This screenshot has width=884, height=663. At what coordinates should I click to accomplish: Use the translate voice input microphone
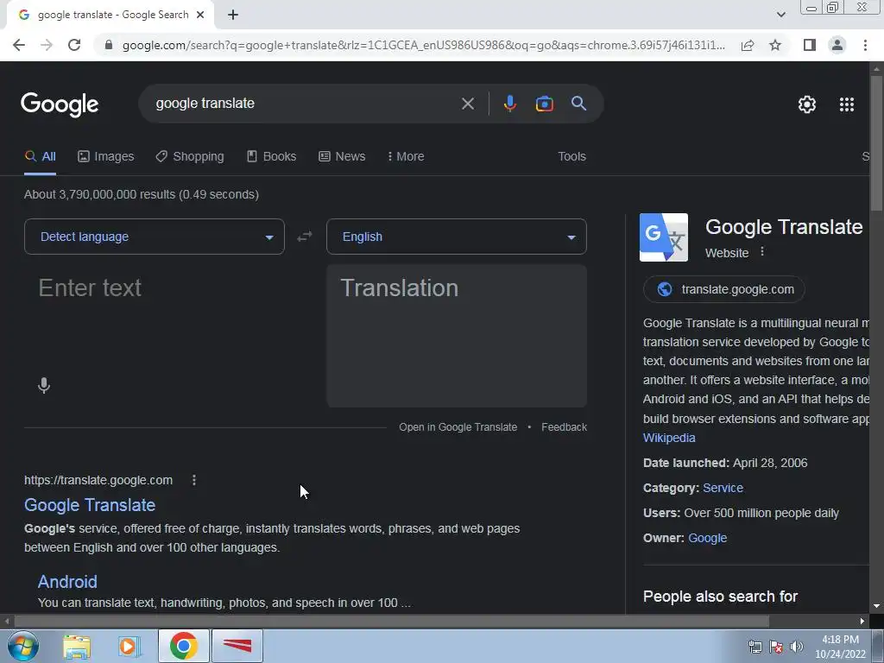point(44,386)
